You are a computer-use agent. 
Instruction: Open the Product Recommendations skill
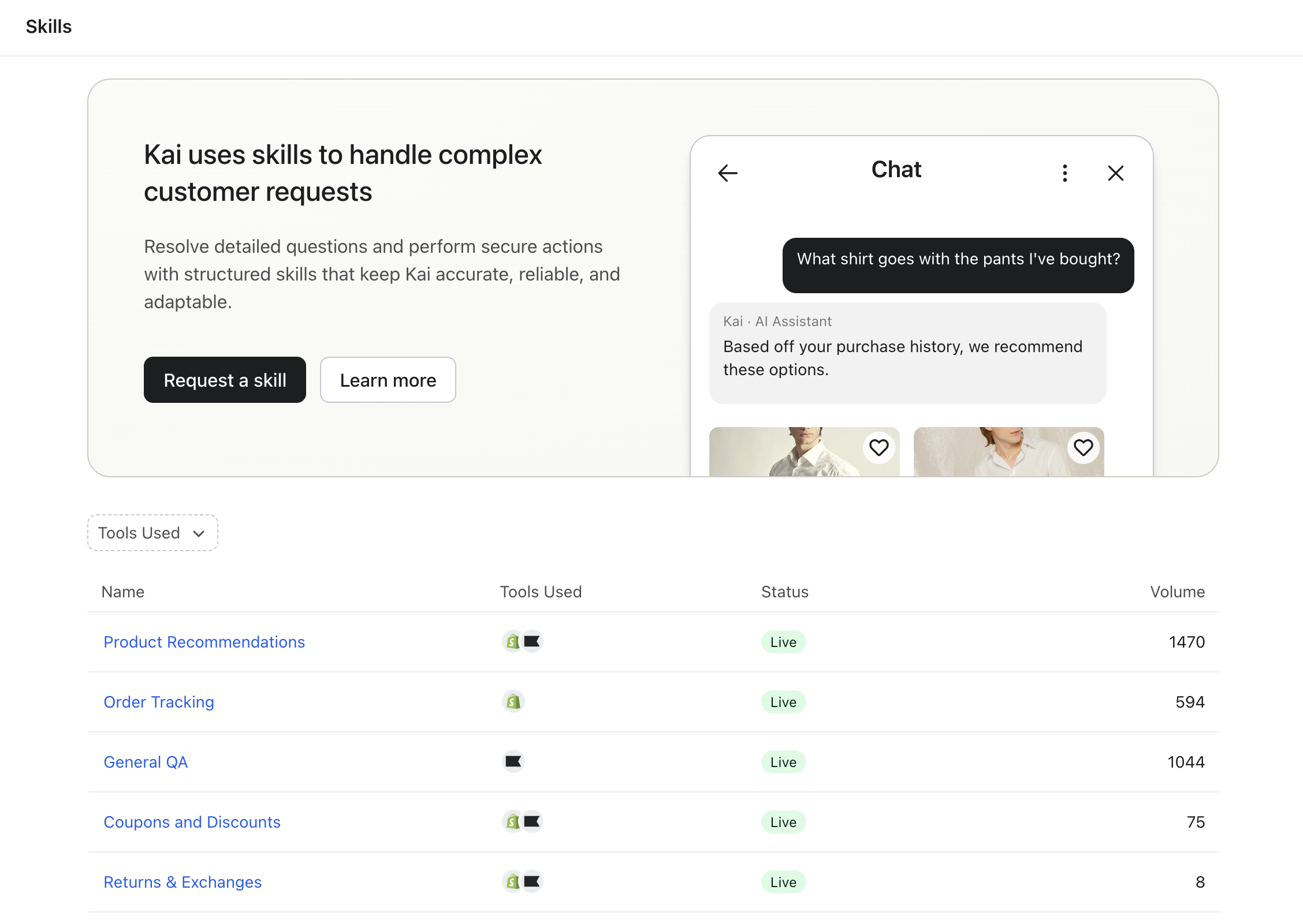click(204, 642)
